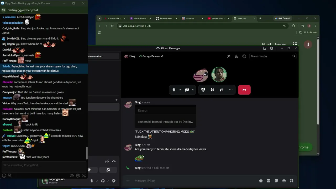Switch to the slither.io tab
This screenshot has width=336, height=189.
tap(192, 18)
